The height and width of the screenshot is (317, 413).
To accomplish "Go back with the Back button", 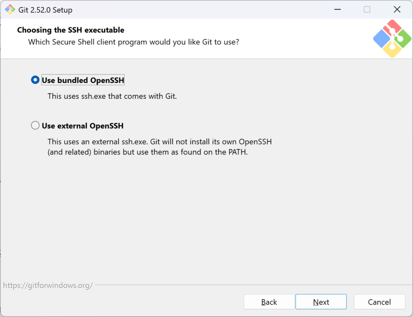I will point(269,302).
